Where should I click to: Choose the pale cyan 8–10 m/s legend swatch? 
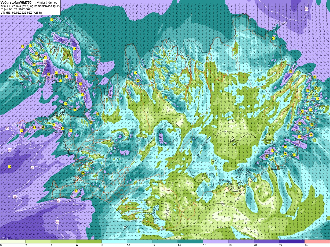114,242
